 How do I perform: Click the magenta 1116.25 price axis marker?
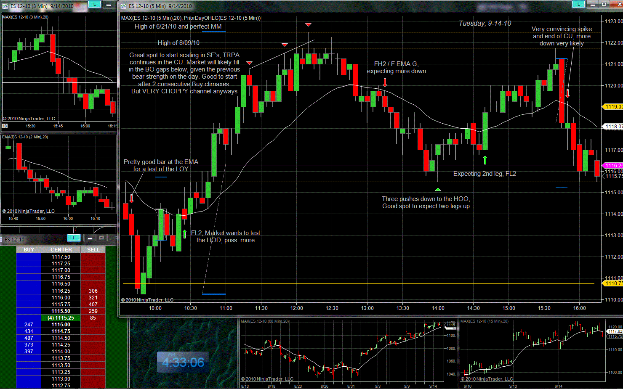(x=613, y=166)
